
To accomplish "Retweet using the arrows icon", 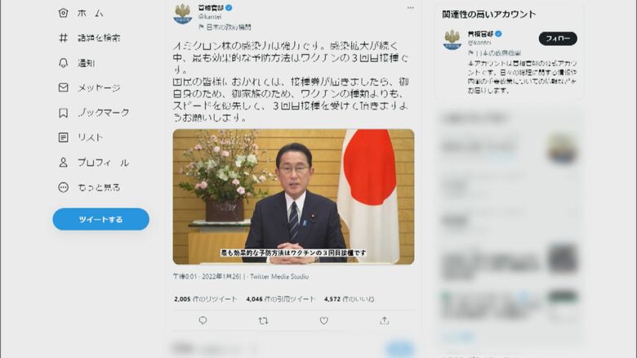I will pos(263,320).
